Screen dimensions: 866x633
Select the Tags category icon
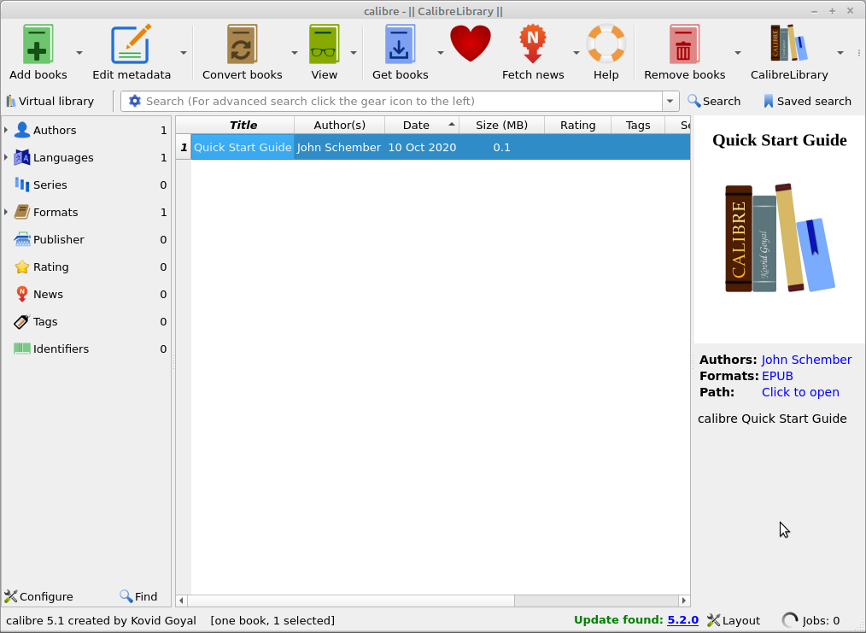tap(21, 321)
